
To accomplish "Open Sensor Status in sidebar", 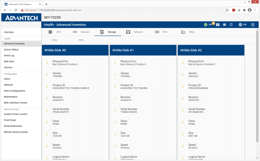I will point(11,50).
